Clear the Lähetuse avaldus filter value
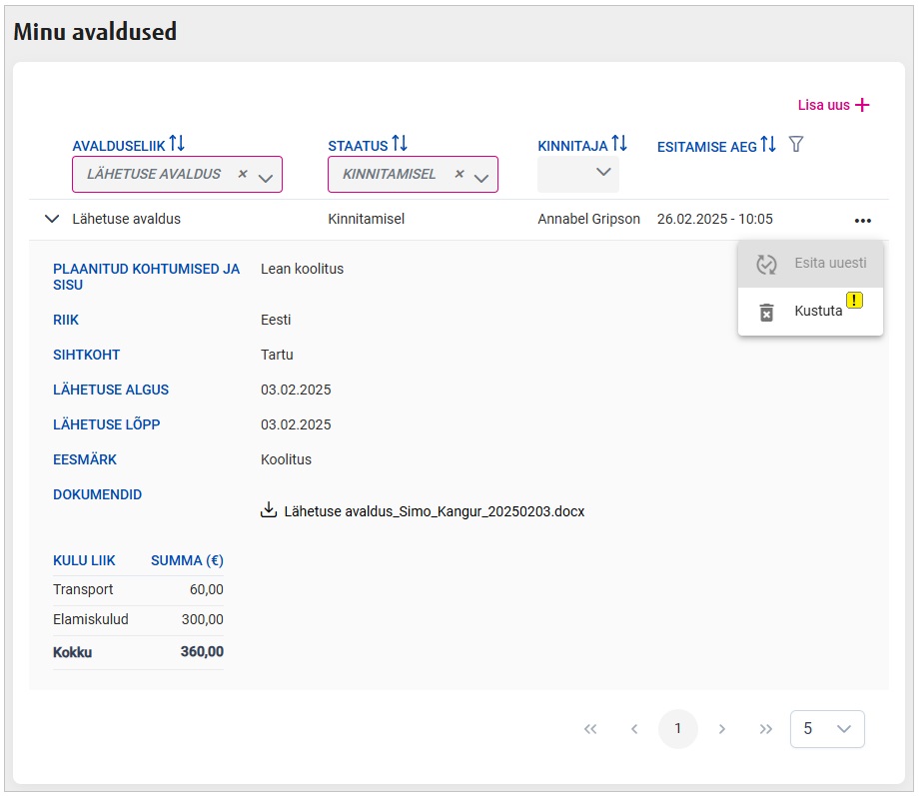Image resolution: width=921 pixels, height=796 pixels. pyautogui.click(x=242, y=174)
